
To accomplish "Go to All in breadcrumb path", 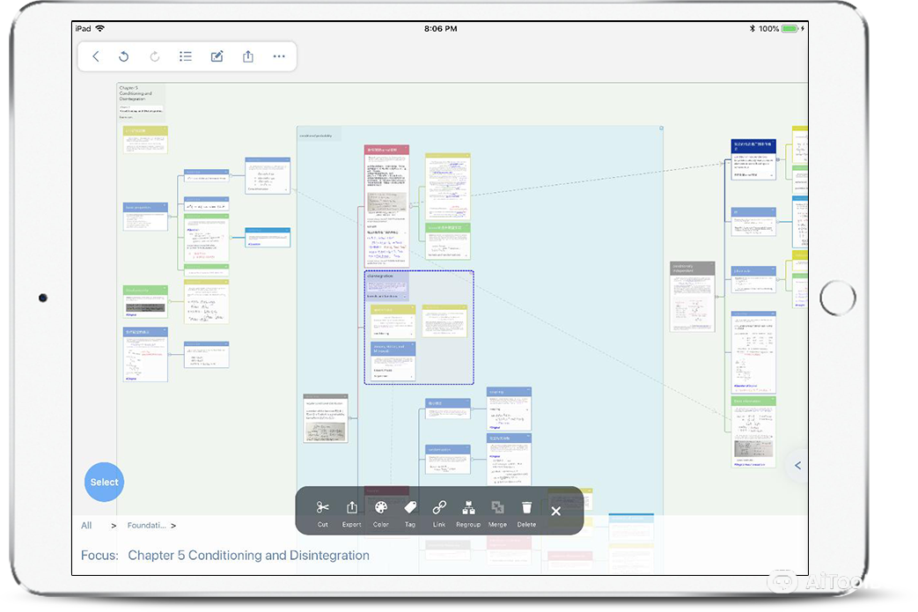I will point(86,526).
